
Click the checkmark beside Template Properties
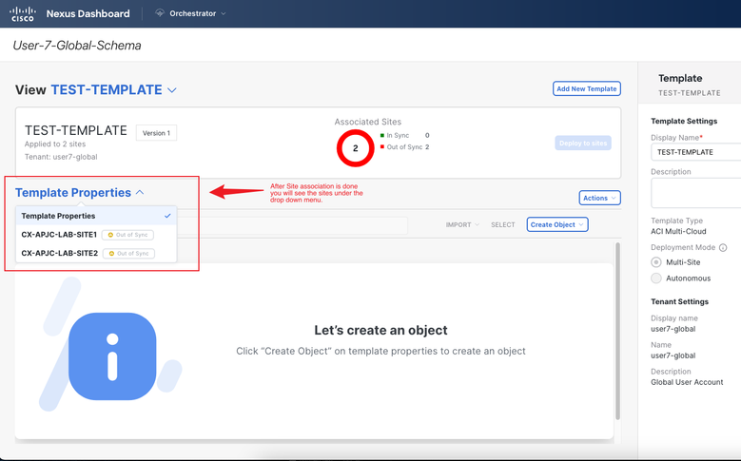pos(167,216)
